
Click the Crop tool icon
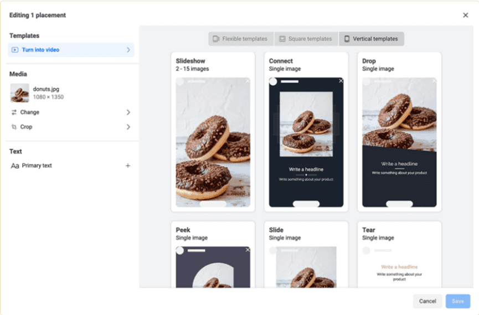click(14, 127)
